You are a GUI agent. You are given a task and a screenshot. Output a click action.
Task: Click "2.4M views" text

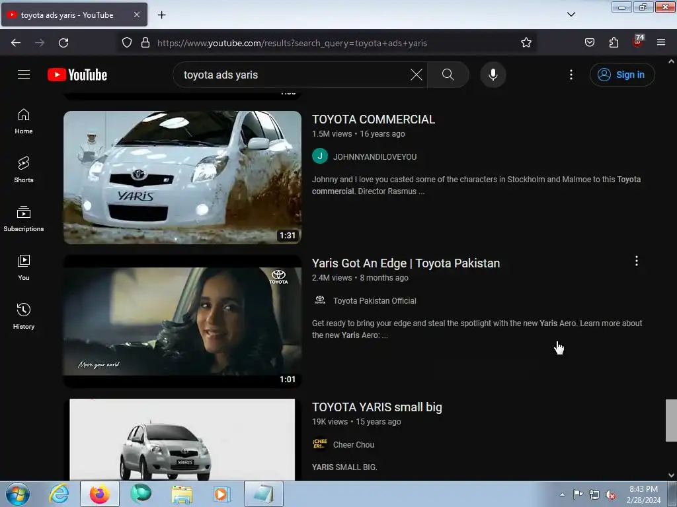coord(332,278)
